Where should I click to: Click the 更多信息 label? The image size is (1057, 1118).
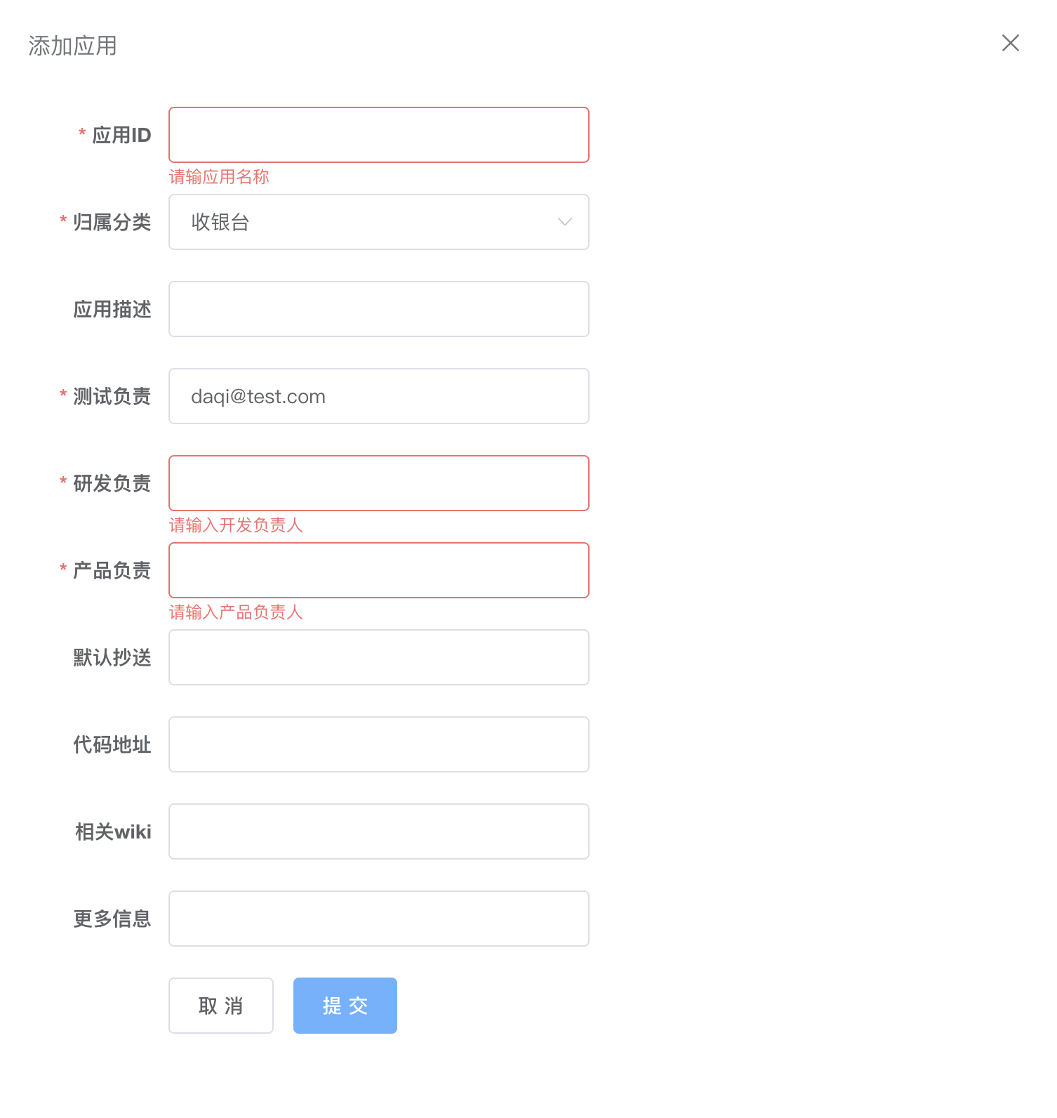(112, 919)
